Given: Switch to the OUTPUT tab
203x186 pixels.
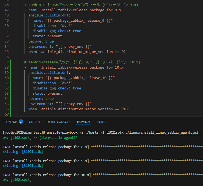Looking at the screenshot, I should pos(34,122).
